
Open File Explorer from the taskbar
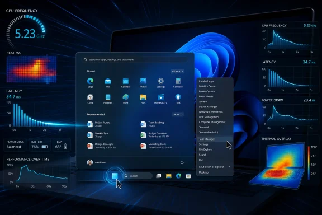coord(169,176)
